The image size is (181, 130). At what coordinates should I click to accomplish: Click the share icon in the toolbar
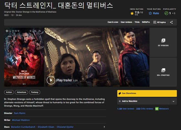[171, 22]
